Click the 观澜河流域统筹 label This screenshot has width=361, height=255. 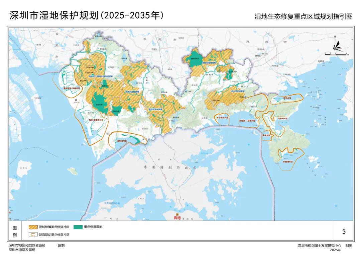click(x=132, y=91)
